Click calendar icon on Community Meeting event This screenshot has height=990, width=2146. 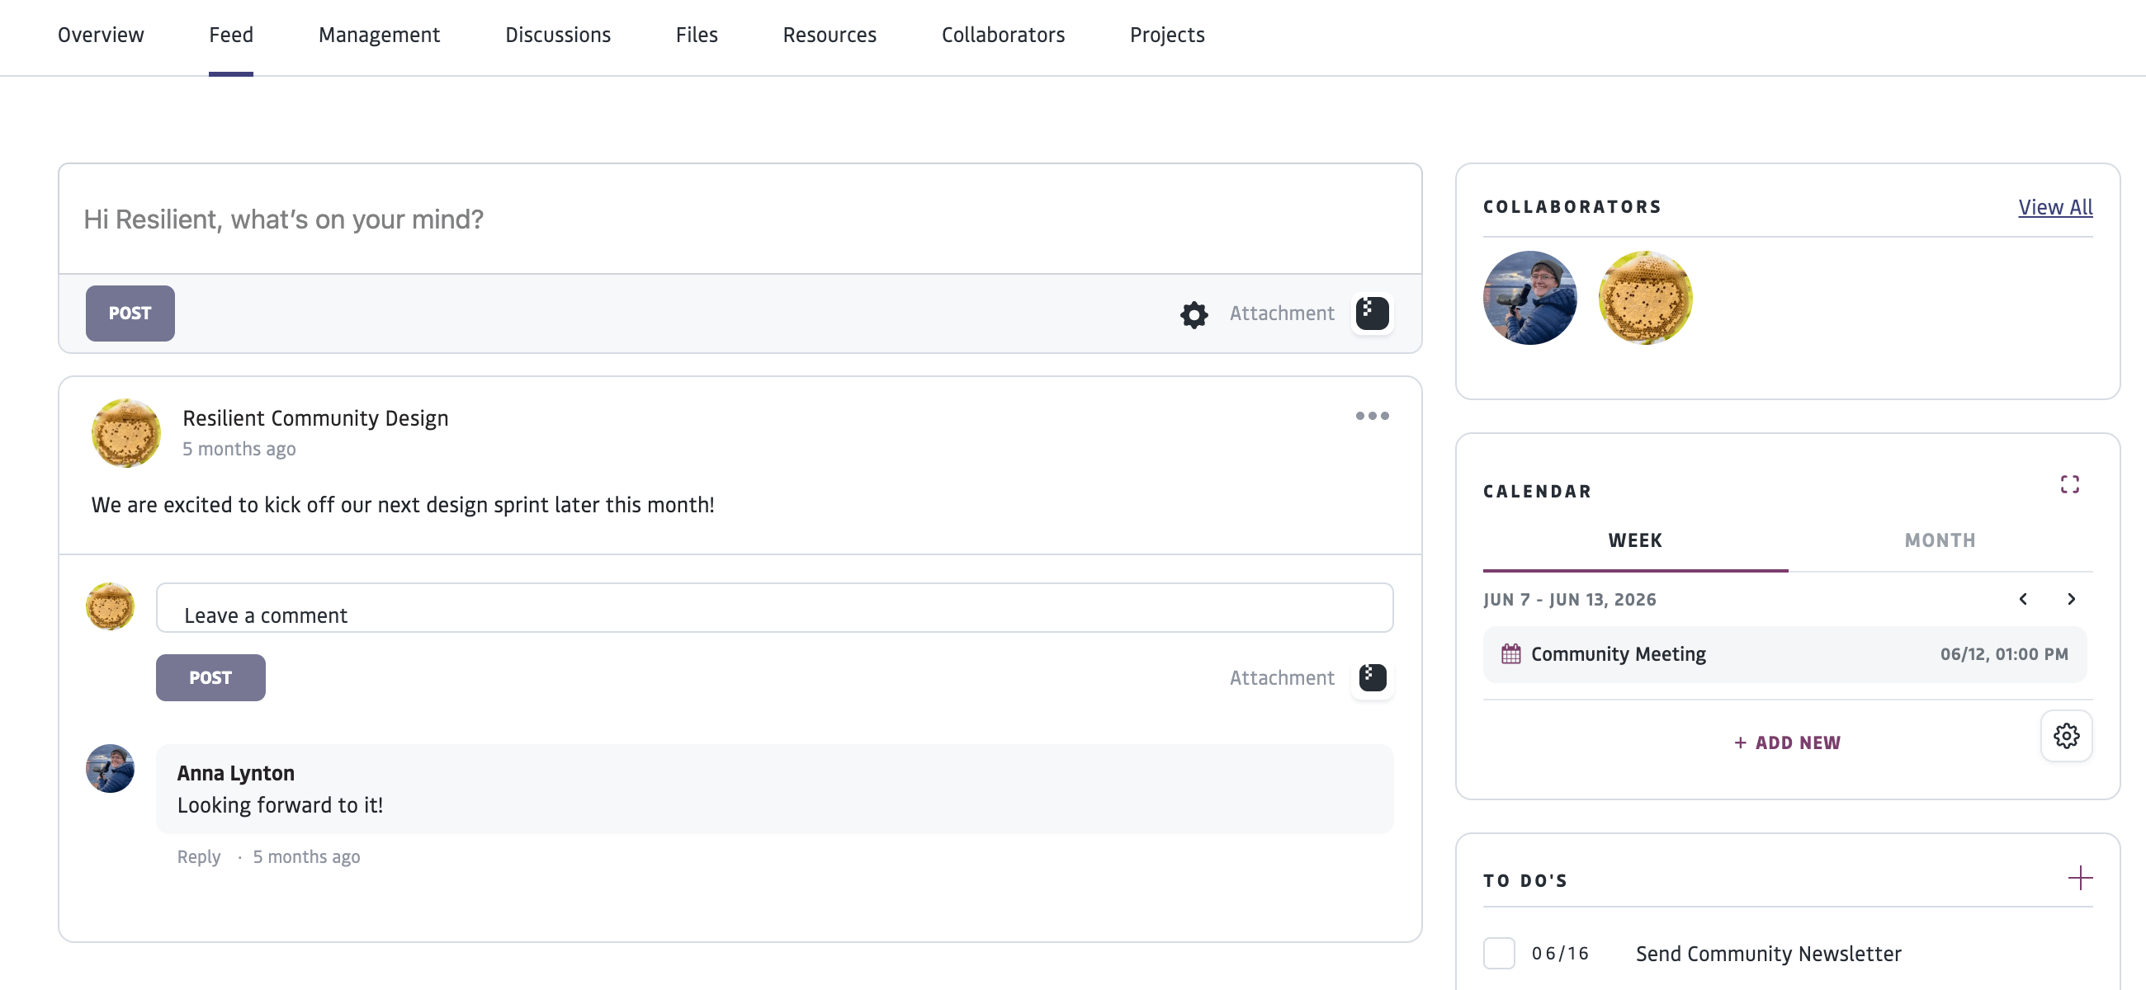(x=1510, y=653)
